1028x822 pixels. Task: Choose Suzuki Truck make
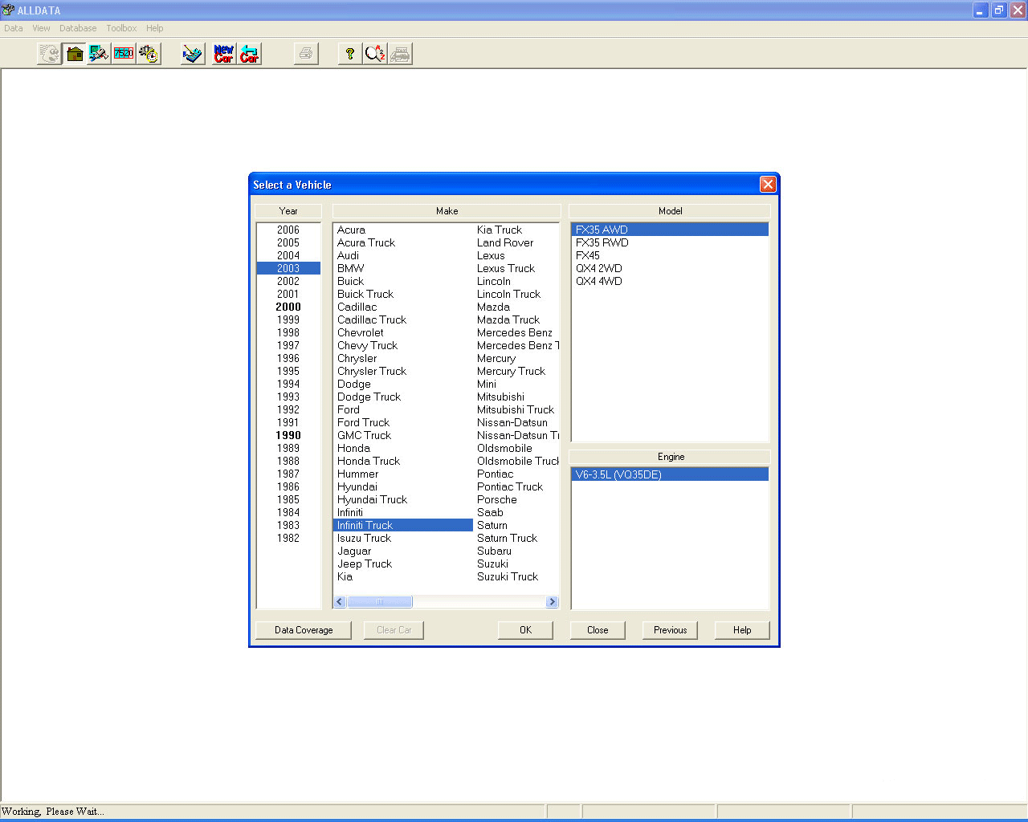tap(508, 576)
